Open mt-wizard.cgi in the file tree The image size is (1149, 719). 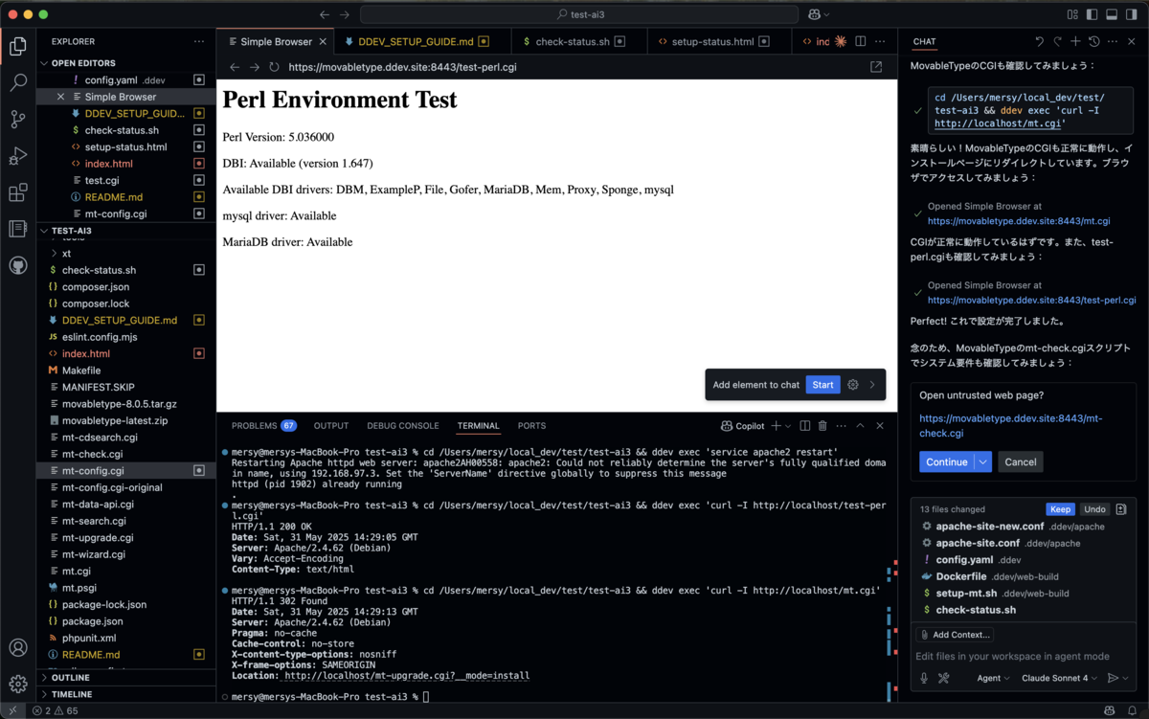click(x=93, y=554)
